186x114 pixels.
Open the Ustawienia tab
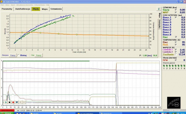[56, 9]
